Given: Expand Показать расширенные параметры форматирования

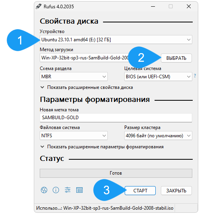Looking at the screenshot, I should pyautogui.click(x=102, y=147).
